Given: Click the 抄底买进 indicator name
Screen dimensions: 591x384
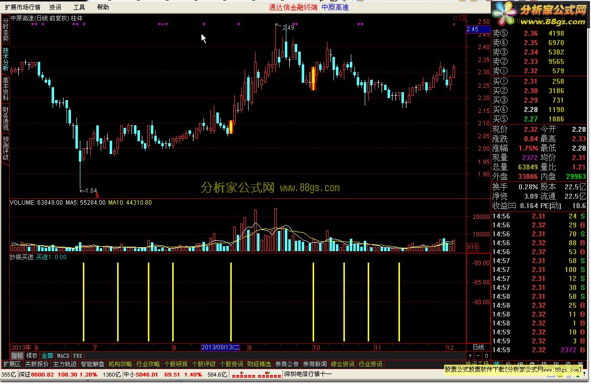Looking at the screenshot, I should (x=21, y=257).
